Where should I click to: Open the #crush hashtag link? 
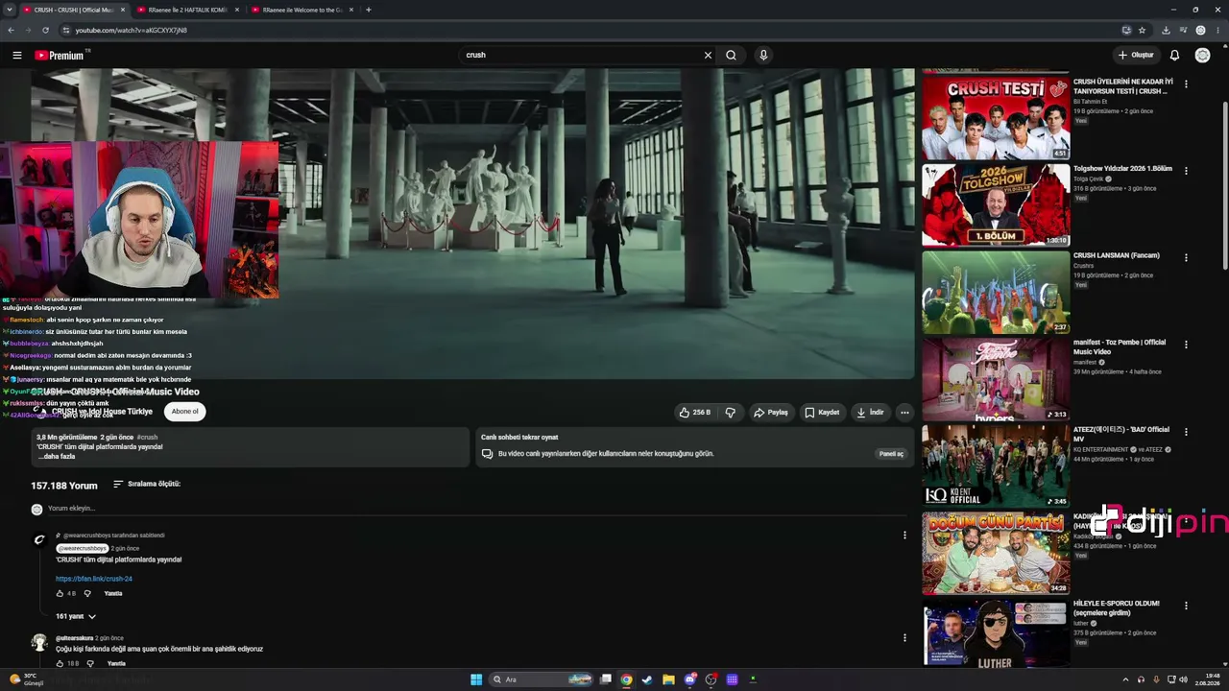point(147,438)
